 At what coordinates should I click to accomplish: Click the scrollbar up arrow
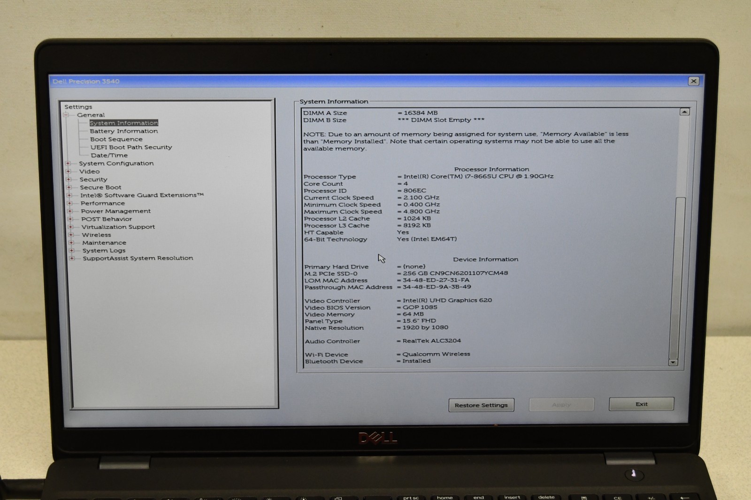[x=684, y=112]
